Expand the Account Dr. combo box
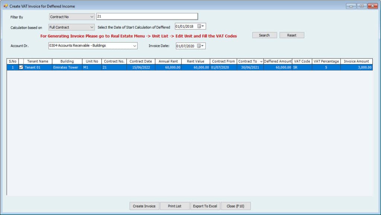 coord(135,46)
